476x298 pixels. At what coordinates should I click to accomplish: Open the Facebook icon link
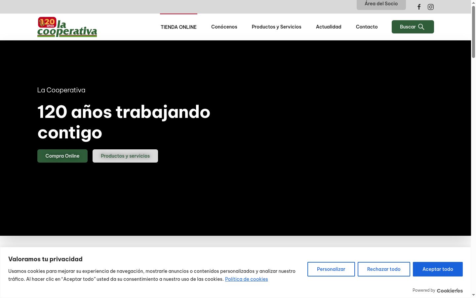pyautogui.click(x=419, y=7)
